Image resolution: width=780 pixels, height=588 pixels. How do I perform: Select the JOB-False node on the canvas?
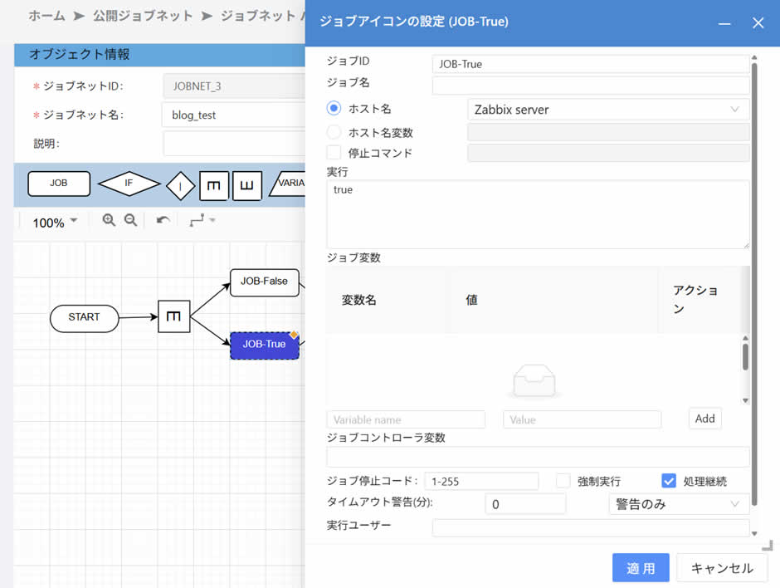[264, 282]
